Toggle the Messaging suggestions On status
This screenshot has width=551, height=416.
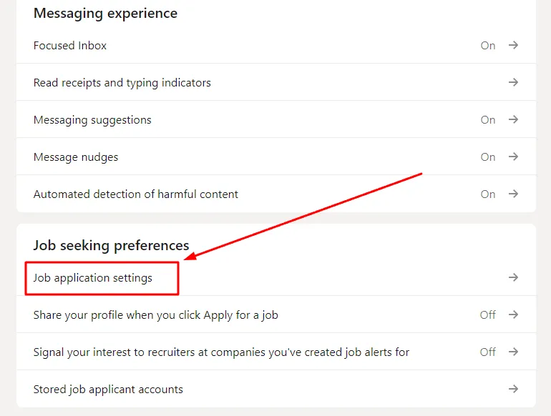pyautogui.click(x=488, y=119)
